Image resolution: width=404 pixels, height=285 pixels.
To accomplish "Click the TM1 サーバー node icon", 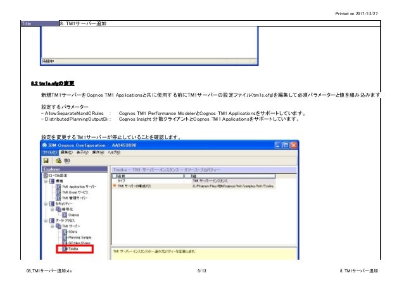I will (58, 226).
